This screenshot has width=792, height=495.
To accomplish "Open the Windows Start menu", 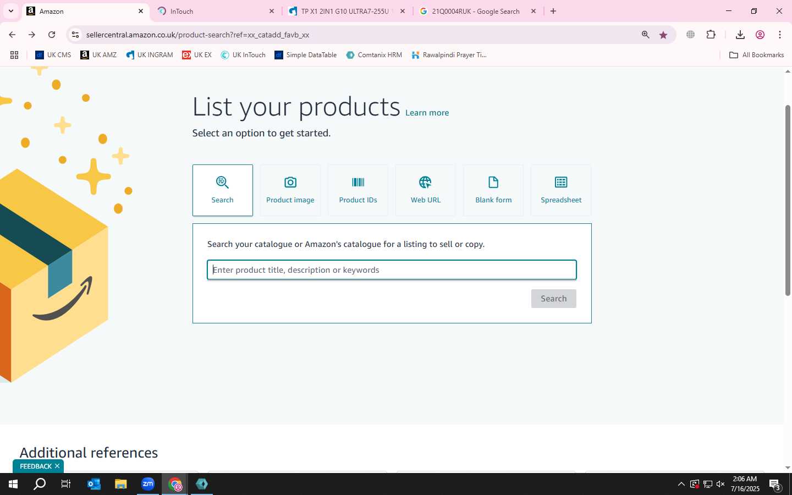I will point(13,484).
